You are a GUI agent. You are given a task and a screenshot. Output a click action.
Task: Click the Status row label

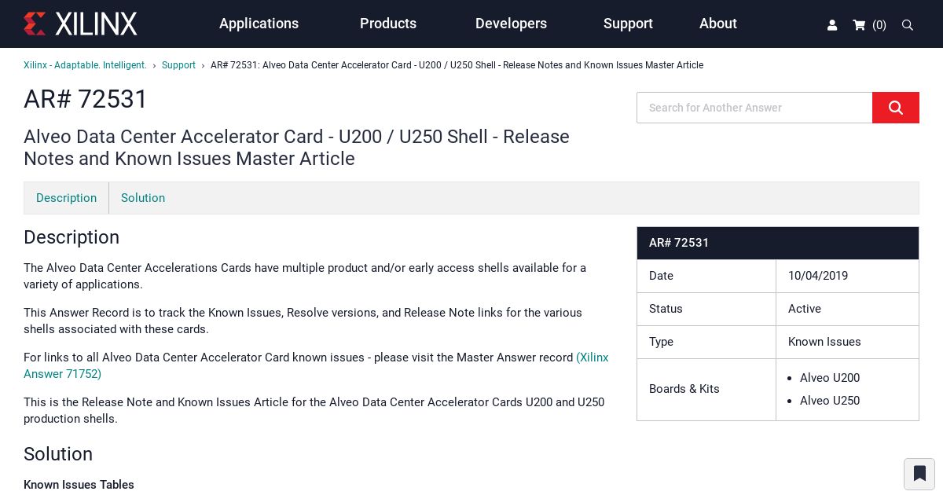point(666,309)
